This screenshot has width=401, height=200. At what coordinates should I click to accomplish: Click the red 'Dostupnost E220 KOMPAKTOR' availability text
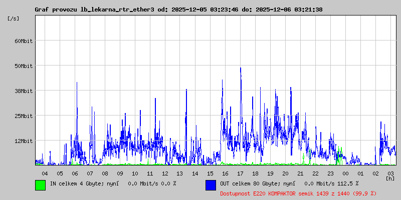298,193
